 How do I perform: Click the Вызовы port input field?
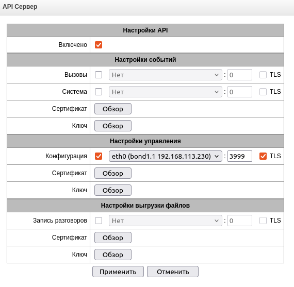click(240, 75)
